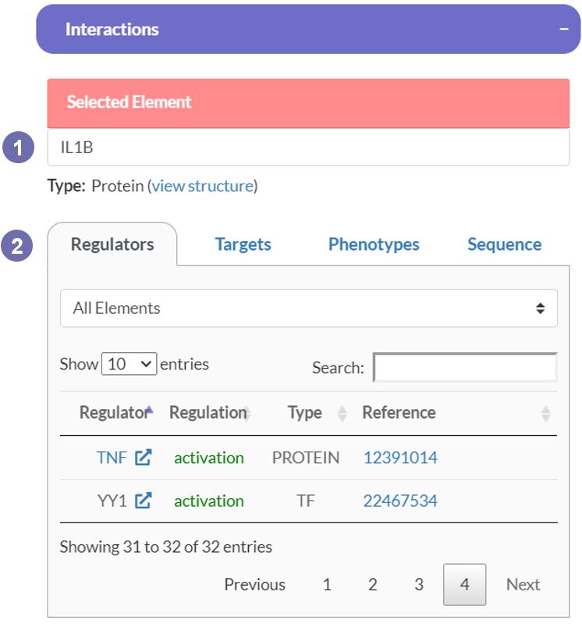This screenshot has width=582, height=624.
Task: Open the view structure link
Action: [x=203, y=186]
